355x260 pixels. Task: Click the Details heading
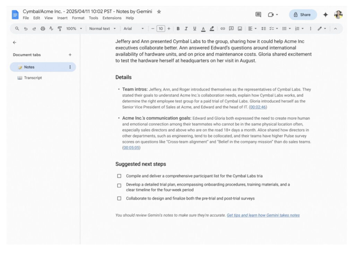[x=123, y=77]
